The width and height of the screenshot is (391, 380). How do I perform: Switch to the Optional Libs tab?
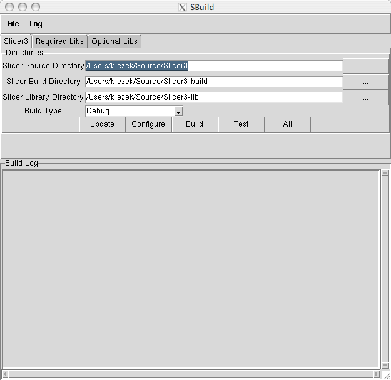[114, 41]
